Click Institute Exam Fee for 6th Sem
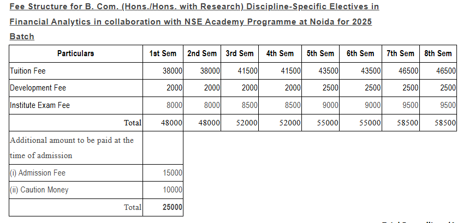The image size is (469, 223). coord(371,105)
